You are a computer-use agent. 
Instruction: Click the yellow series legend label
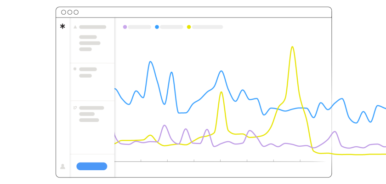[207, 27]
